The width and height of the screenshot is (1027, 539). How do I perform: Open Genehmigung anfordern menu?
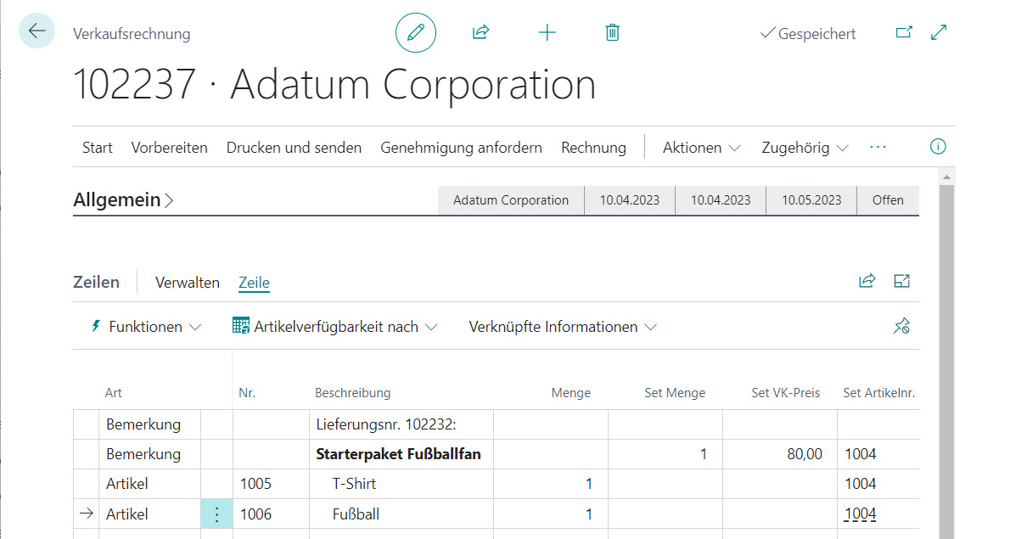click(x=461, y=148)
